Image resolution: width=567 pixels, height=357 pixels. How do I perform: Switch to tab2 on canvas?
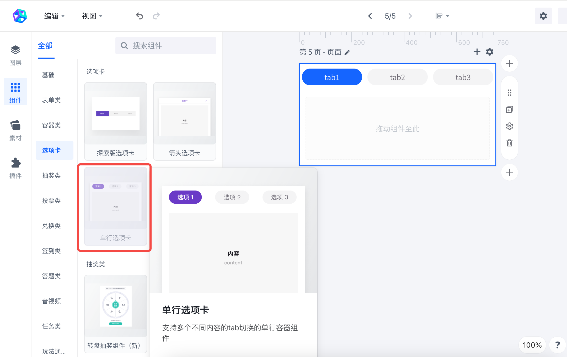pyautogui.click(x=398, y=77)
